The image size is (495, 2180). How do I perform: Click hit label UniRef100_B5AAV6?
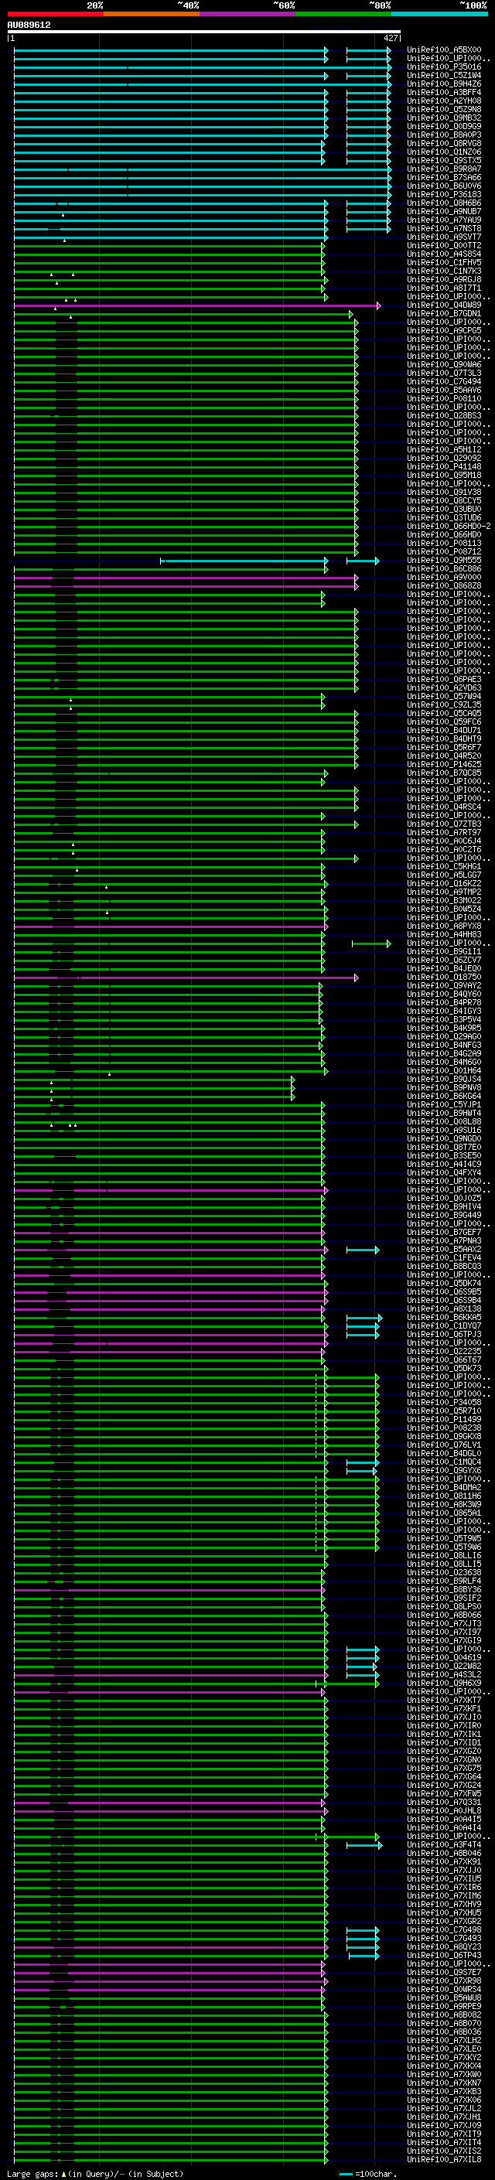pos(443,390)
